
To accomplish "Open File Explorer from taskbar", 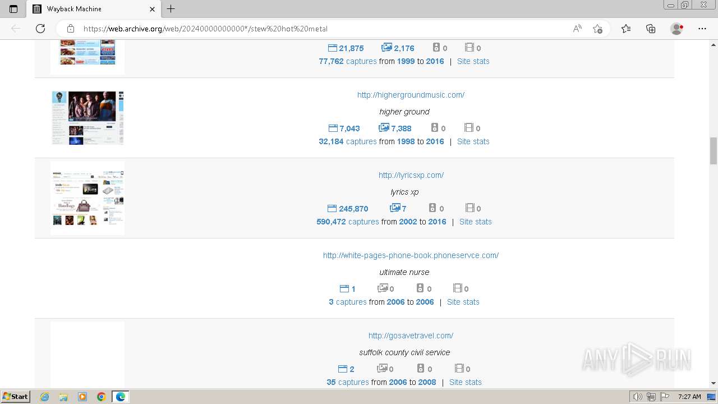I will (63, 397).
